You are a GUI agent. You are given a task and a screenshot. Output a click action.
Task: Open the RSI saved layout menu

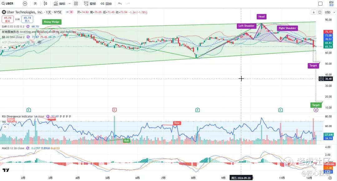tap(331, 3)
